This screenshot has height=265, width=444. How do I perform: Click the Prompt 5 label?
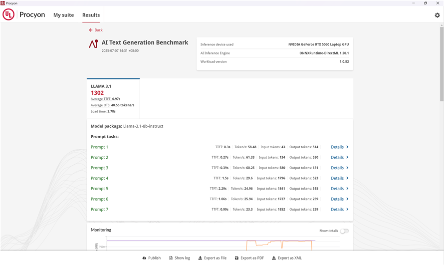99,189
